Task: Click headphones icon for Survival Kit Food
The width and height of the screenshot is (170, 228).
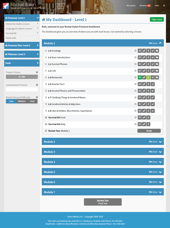Action: pyautogui.click(x=140, y=117)
